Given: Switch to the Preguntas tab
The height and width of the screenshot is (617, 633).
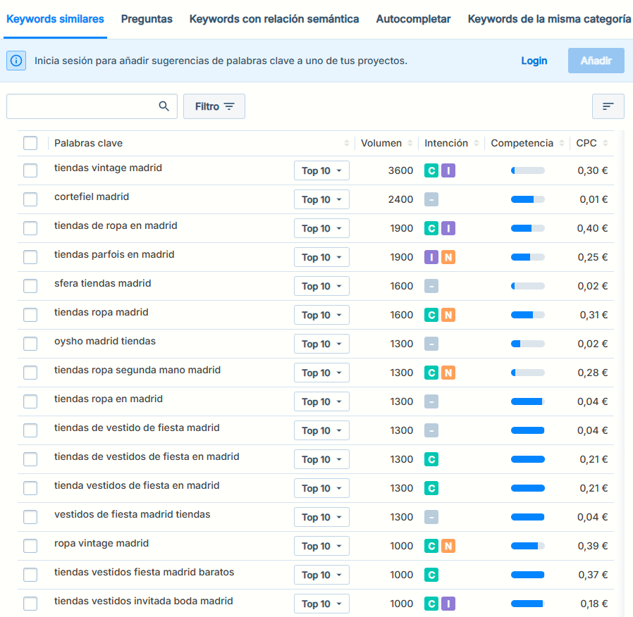Looking at the screenshot, I should 147,19.
